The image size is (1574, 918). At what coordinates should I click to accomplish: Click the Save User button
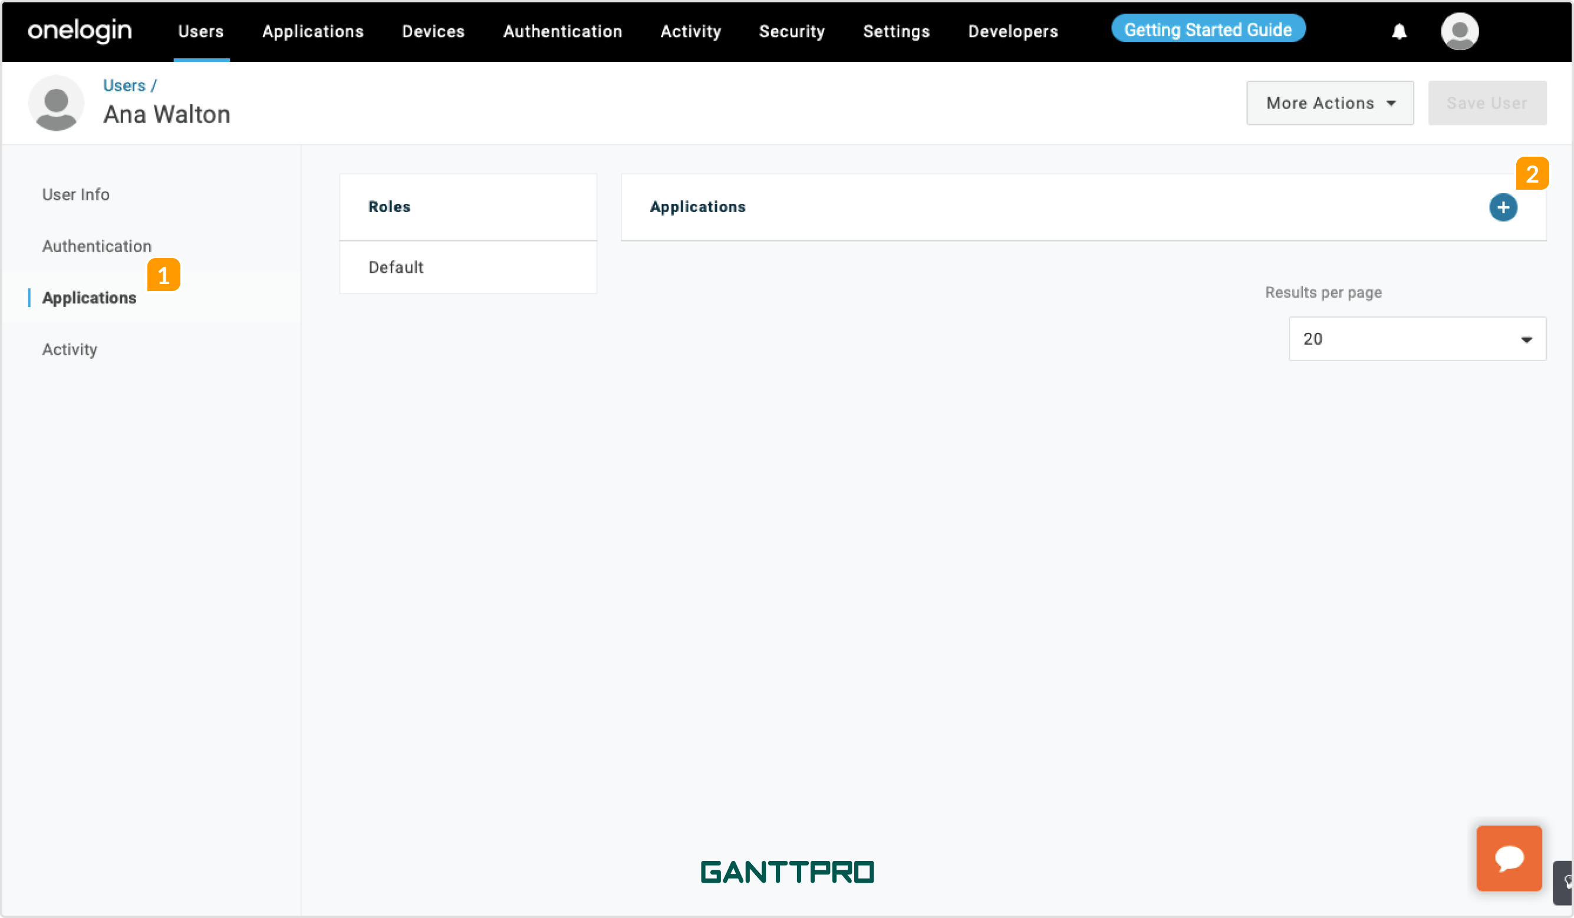[x=1487, y=103]
